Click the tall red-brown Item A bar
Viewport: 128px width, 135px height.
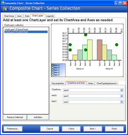pyautogui.click(x=100, y=50)
